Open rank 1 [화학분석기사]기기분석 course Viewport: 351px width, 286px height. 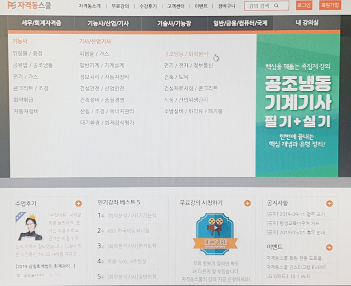point(127,216)
